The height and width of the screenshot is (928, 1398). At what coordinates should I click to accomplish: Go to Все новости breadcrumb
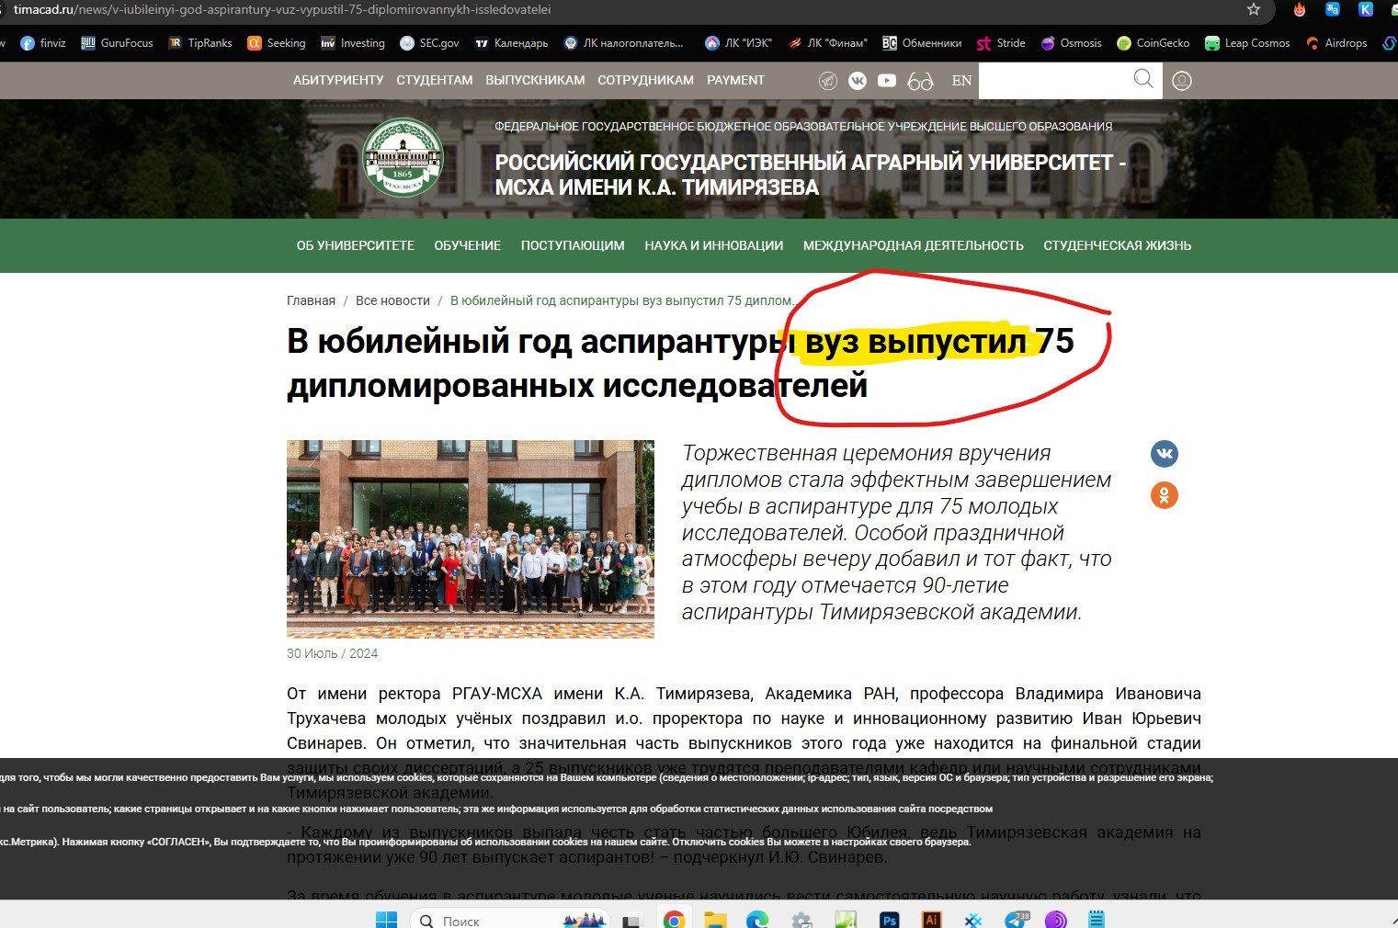coord(392,300)
